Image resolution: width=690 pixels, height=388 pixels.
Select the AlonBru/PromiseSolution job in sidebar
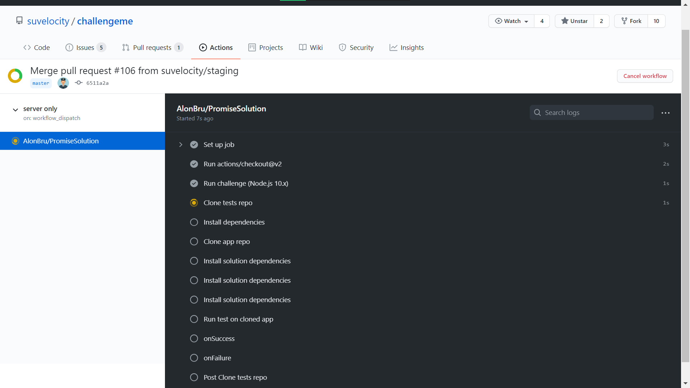61,141
